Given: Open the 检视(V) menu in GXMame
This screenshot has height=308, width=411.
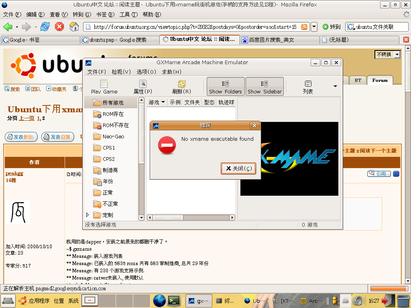Looking at the screenshot, I should click(121, 72).
